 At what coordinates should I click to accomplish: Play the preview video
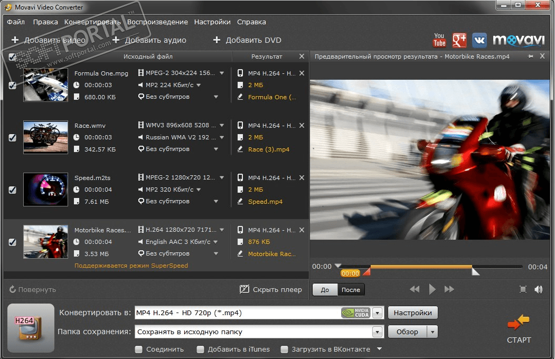(432, 289)
